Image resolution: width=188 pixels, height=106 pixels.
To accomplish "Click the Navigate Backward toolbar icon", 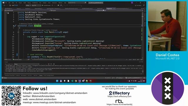I will [4, 5].
